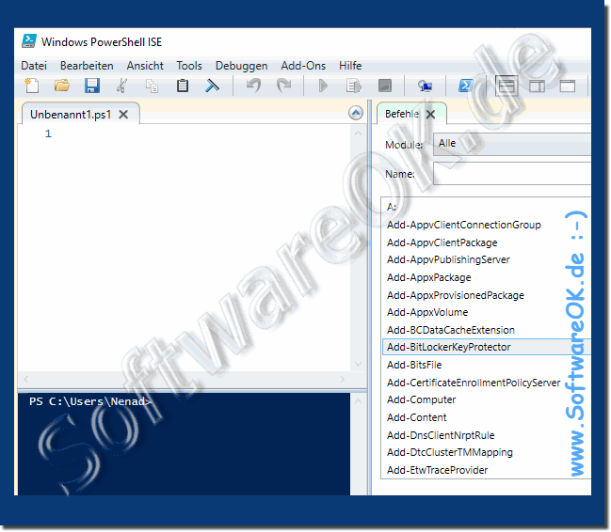Close the Befehle add-on tab
Image resolution: width=611 pixels, height=532 pixels.
430,115
